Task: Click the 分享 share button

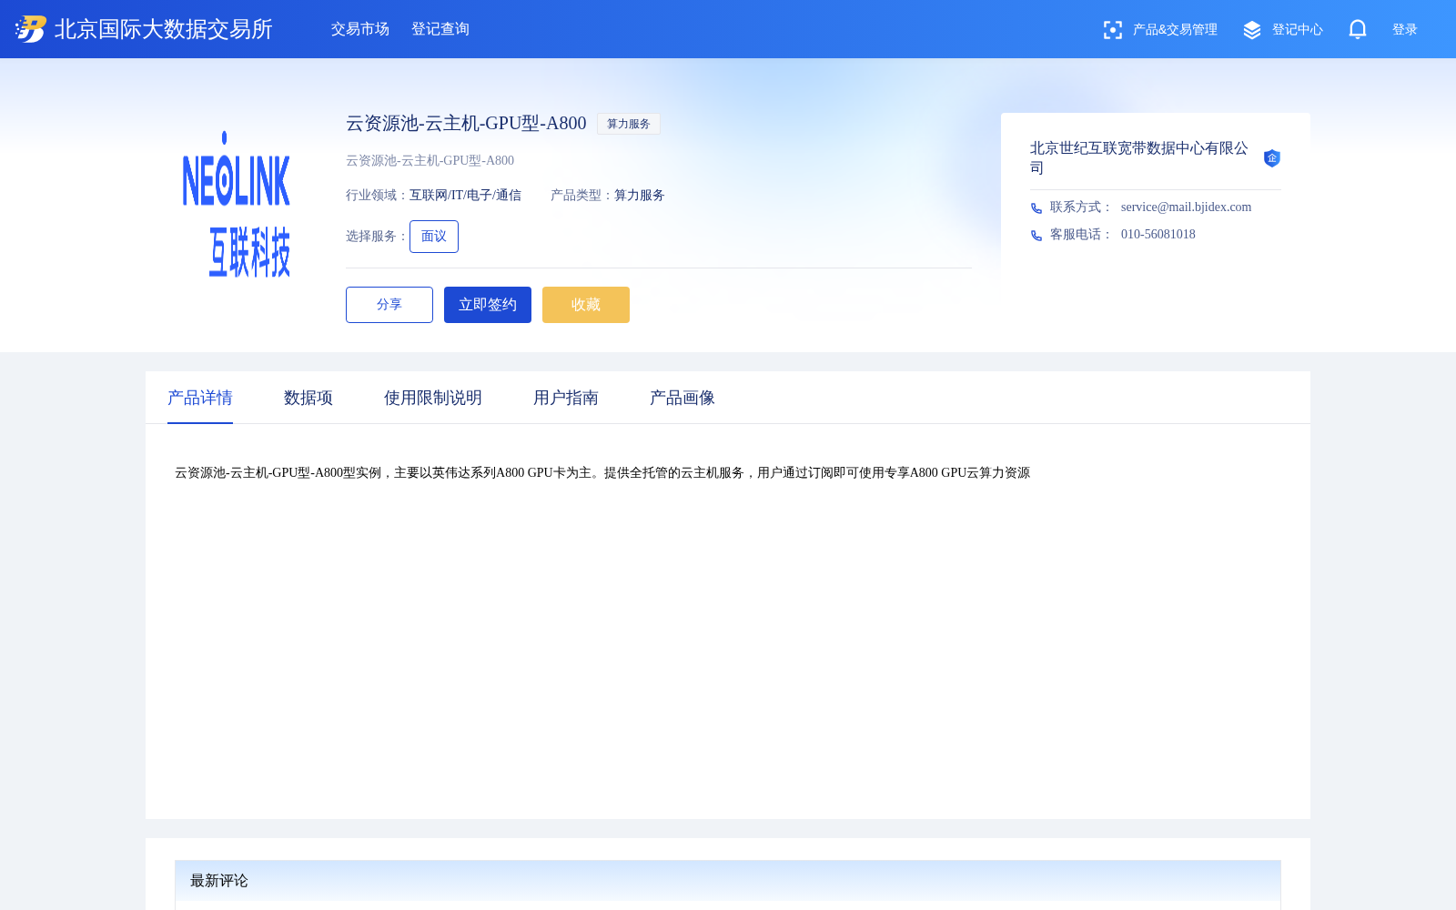Action: click(389, 305)
